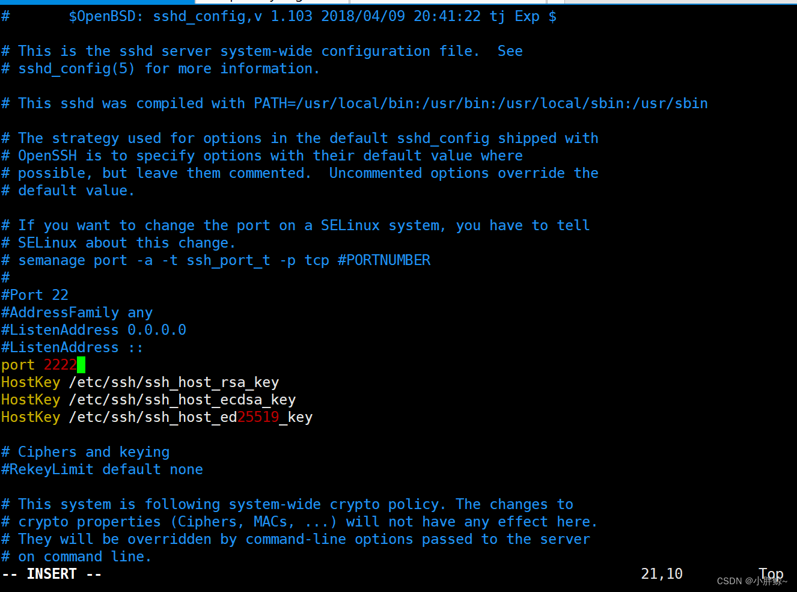The width and height of the screenshot is (797, 592).
Task: Click the -- INSERT -- mode indicator
Action: coord(52,574)
